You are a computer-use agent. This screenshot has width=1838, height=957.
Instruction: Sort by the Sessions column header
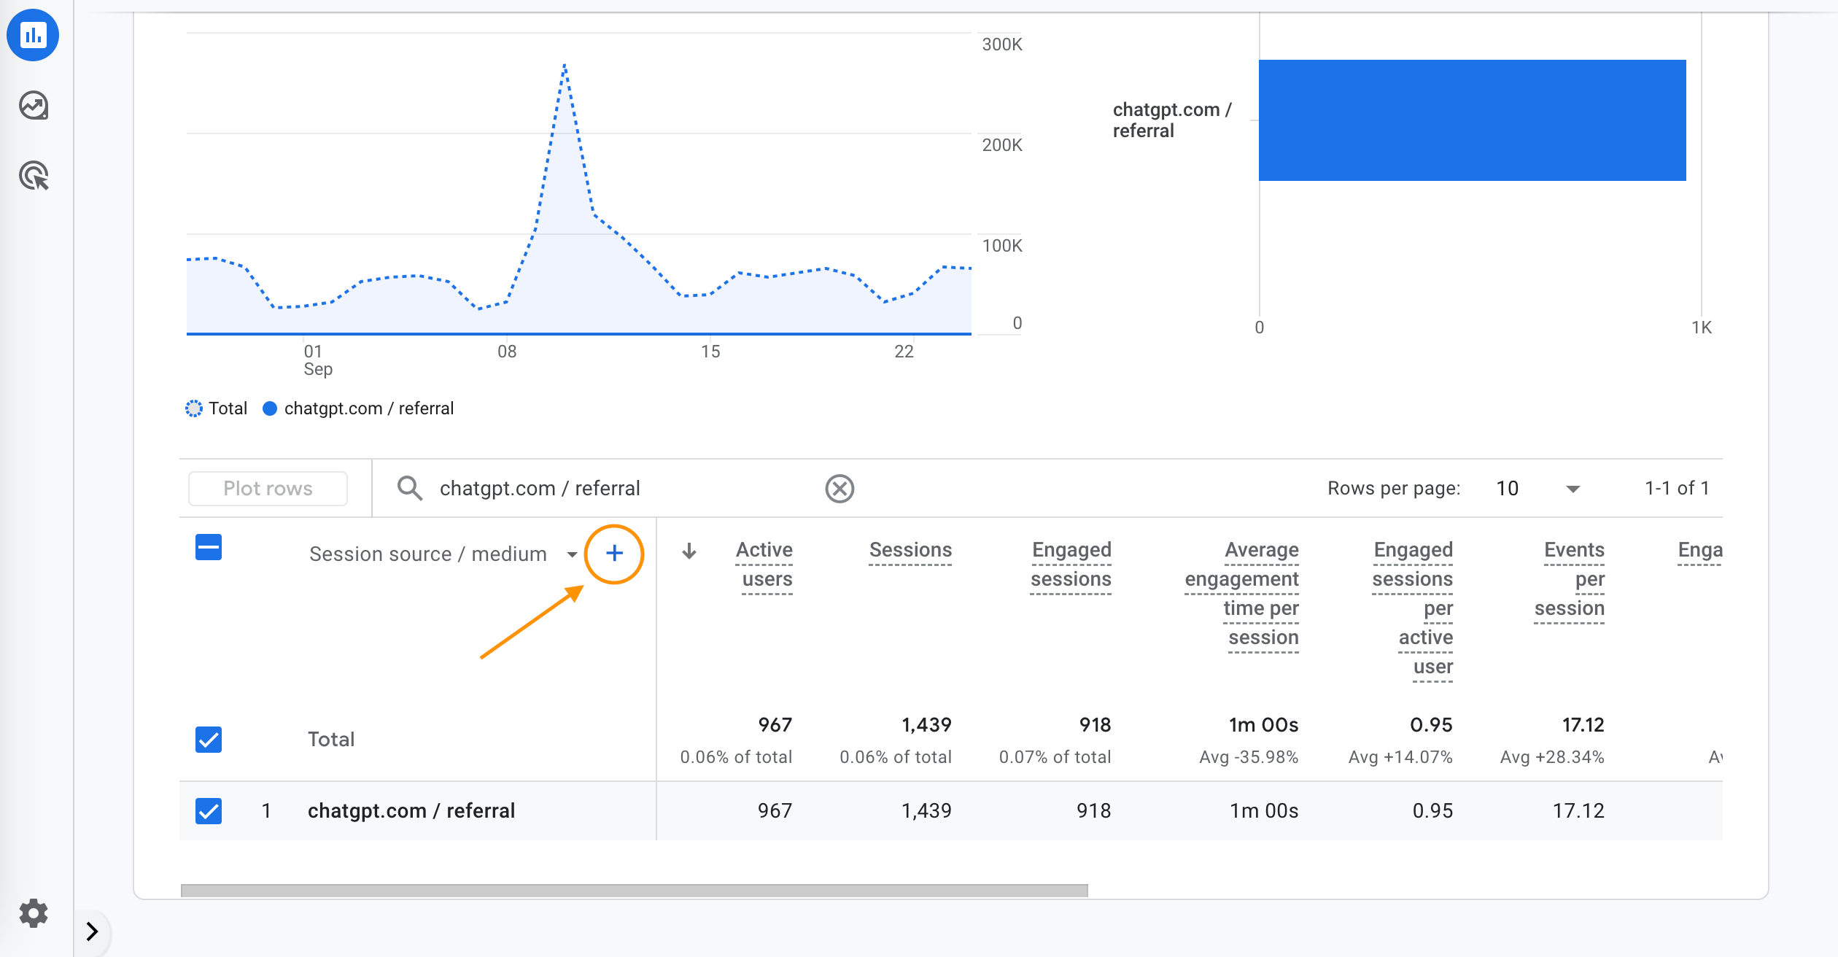910,550
